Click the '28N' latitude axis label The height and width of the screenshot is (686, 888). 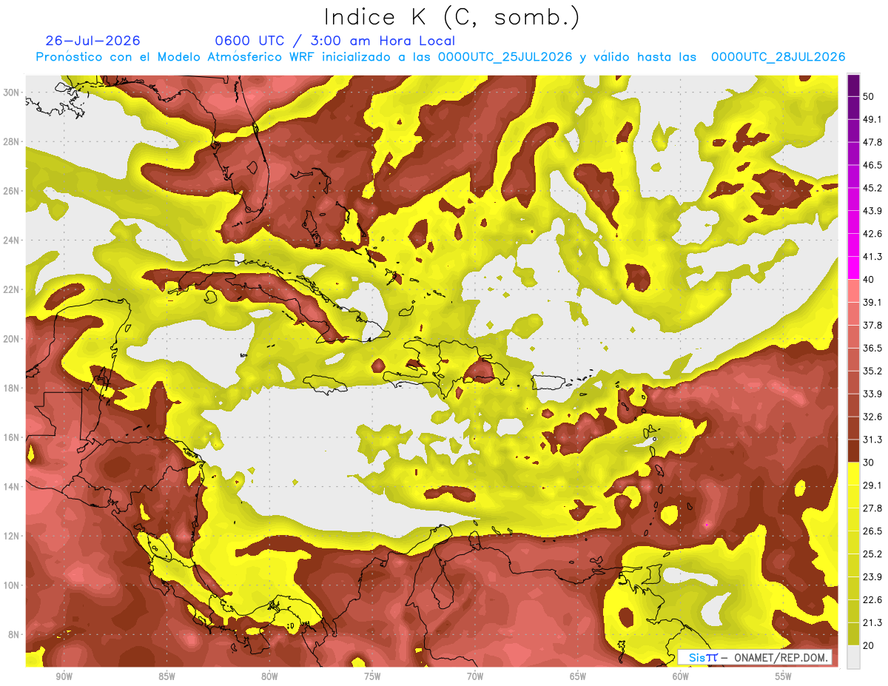click(11, 141)
